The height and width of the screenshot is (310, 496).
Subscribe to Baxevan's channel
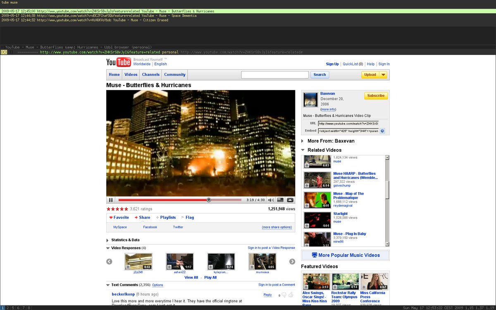pos(375,95)
